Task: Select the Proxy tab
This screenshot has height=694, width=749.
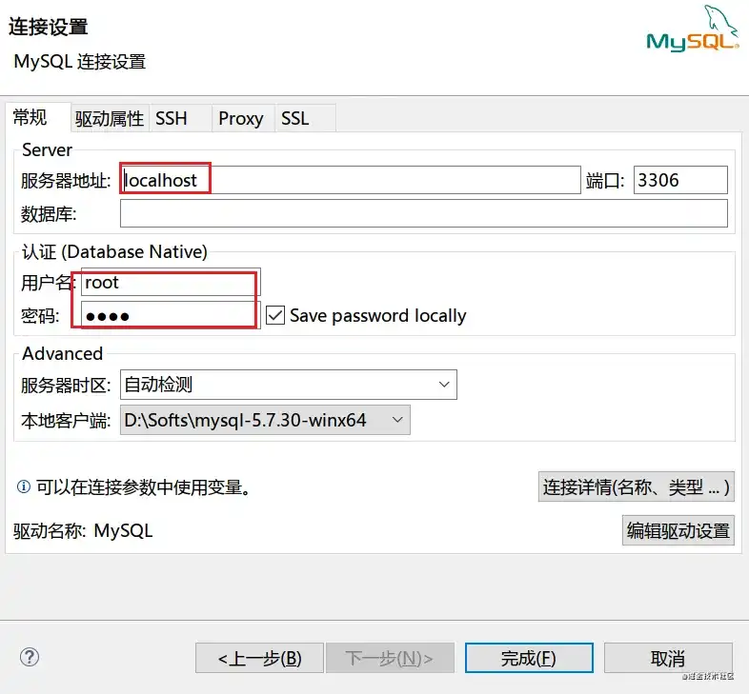Action: (241, 118)
